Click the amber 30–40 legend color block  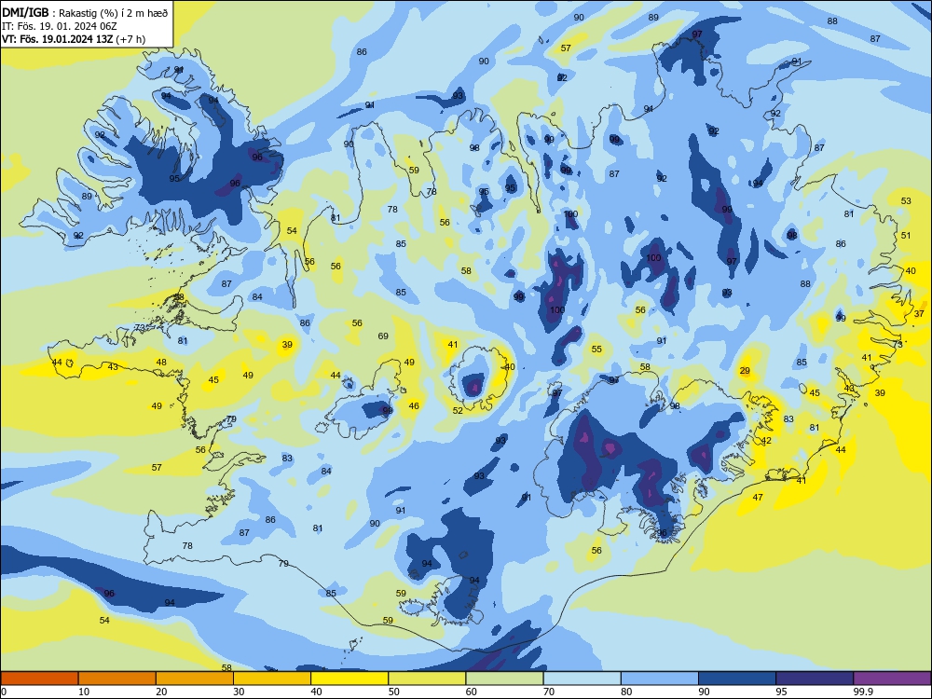click(272, 678)
